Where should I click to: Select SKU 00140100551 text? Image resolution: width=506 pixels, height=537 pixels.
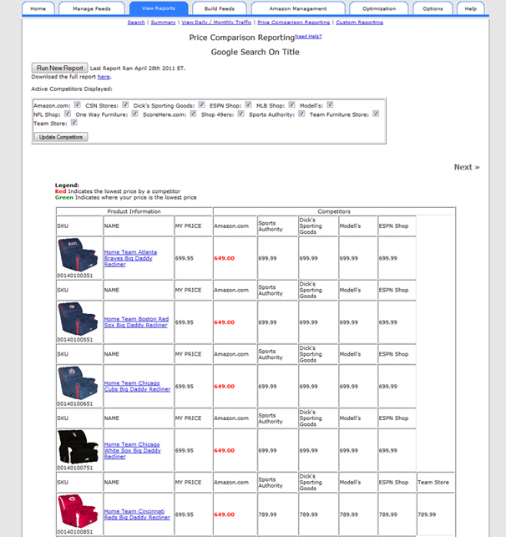74,340
